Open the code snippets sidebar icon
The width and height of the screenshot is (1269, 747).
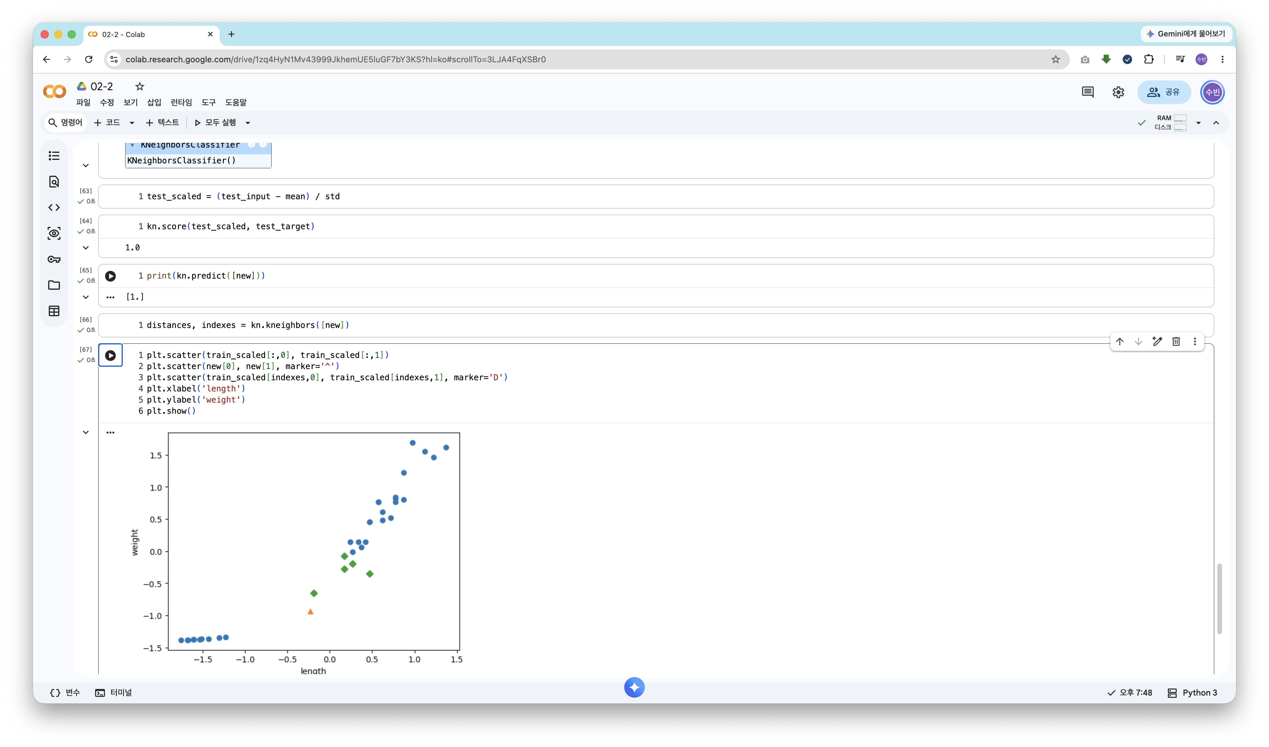pos(54,207)
